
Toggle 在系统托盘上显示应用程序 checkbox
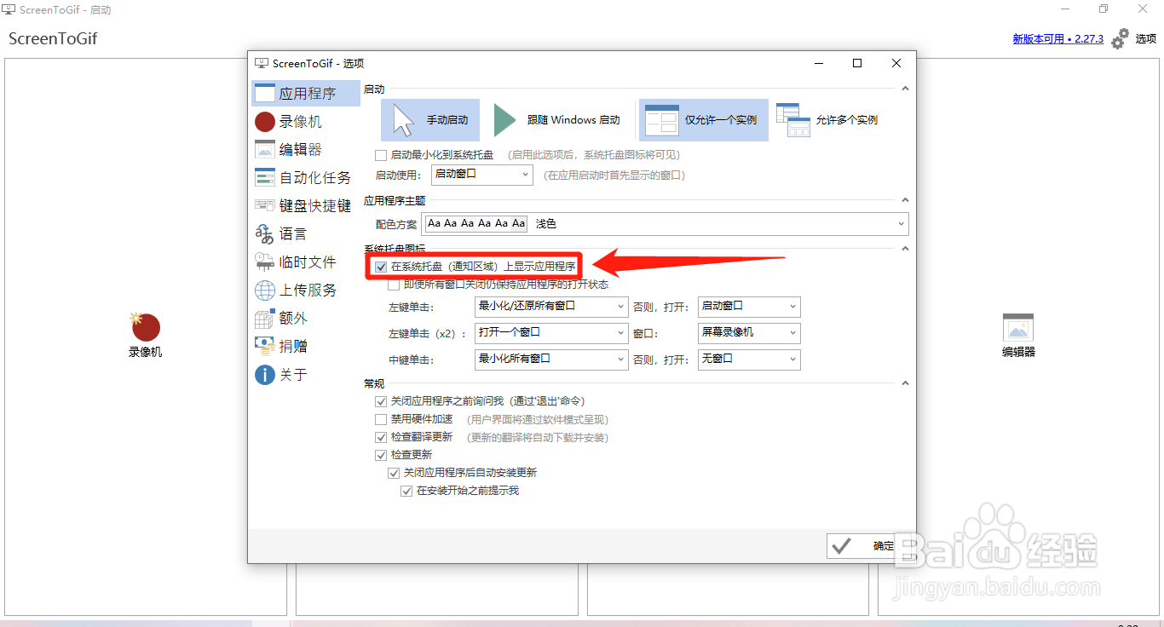pyautogui.click(x=381, y=267)
